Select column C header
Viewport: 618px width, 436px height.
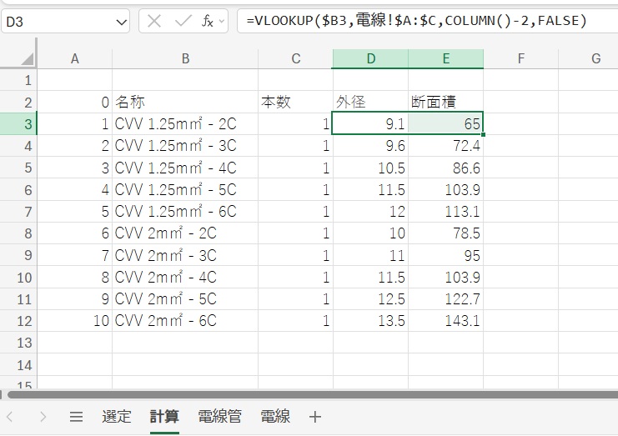click(x=295, y=58)
